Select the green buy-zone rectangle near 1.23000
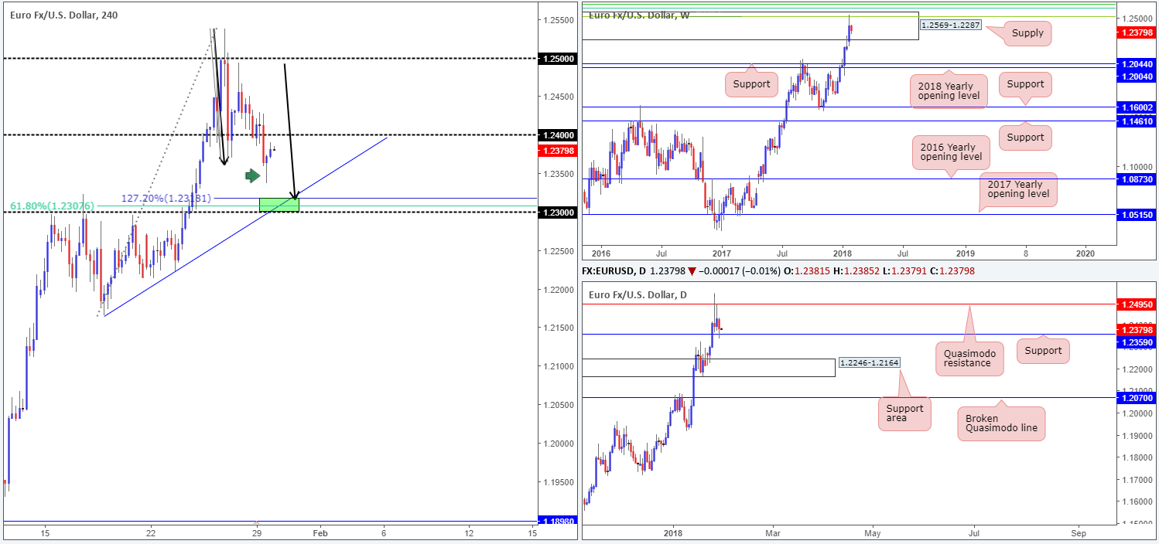 click(279, 205)
